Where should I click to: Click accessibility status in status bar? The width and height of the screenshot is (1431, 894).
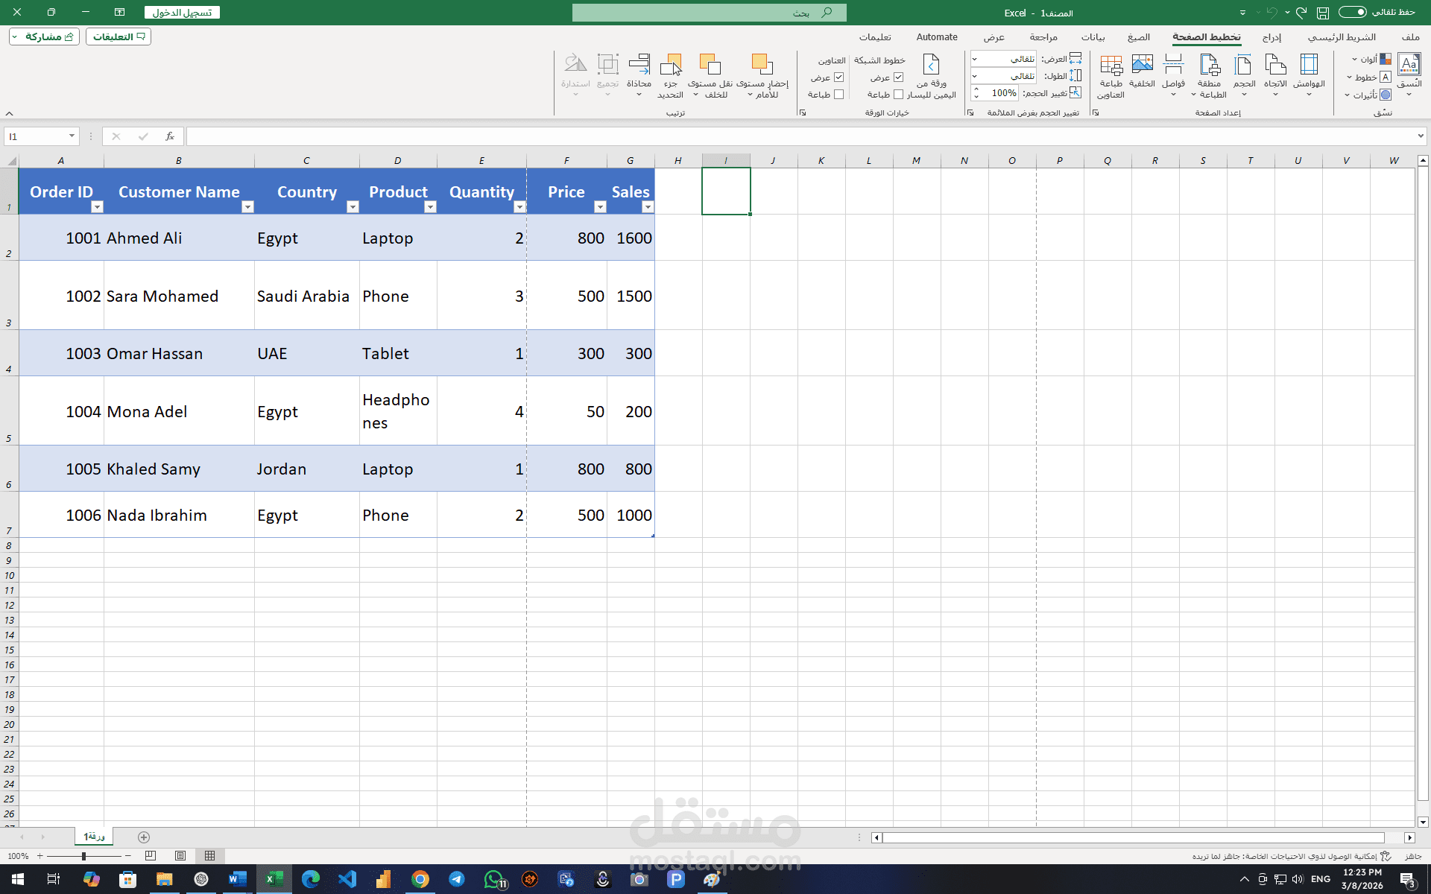tap(1293, 856)
